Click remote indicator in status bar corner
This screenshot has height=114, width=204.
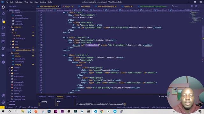point(2,107)
